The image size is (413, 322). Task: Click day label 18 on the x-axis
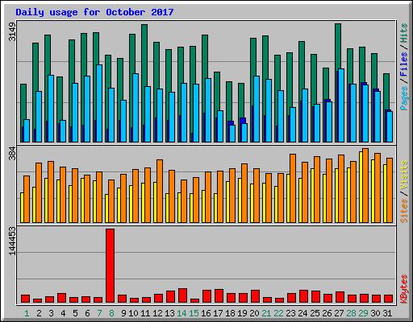[230, 313]
